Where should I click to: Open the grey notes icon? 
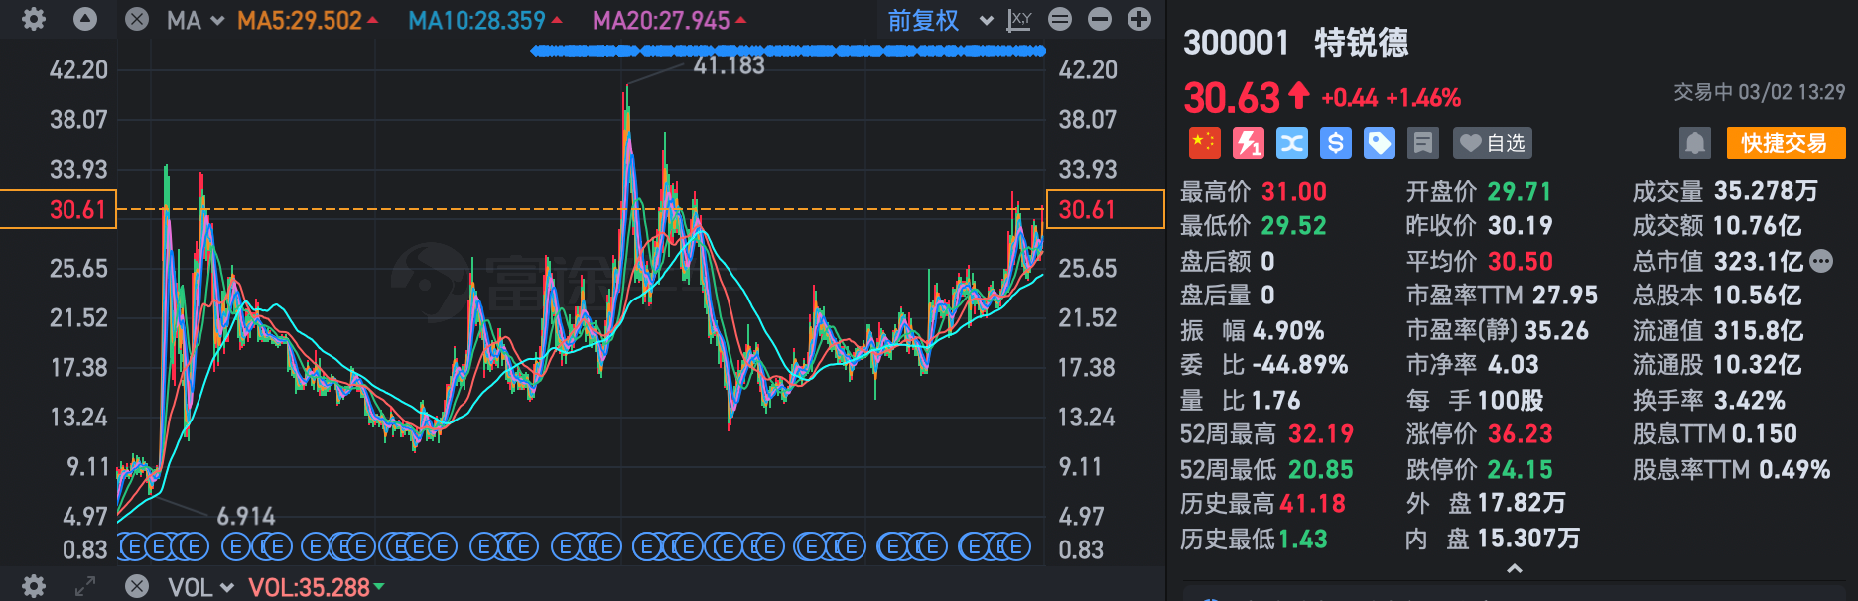pyautogui.click(x=1423, y=143)
